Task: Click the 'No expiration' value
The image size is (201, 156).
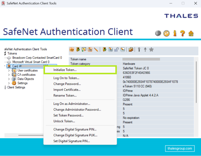Action: click(131, 118)
